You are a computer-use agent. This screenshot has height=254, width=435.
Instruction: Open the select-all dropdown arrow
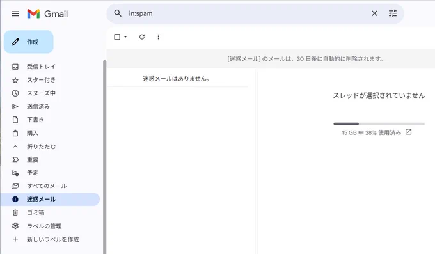pos(125,37)
